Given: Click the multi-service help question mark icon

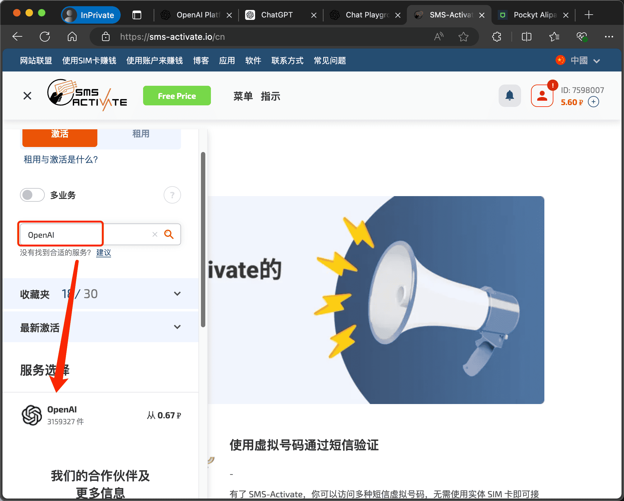Looking at the screenshot, I should (172, 195).
